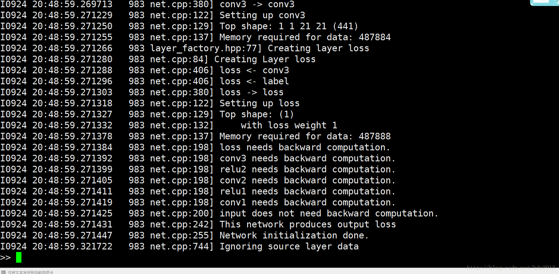Click the >> prompt symbol
This screenshot has height=274, width=559.
tap(5, 258)
